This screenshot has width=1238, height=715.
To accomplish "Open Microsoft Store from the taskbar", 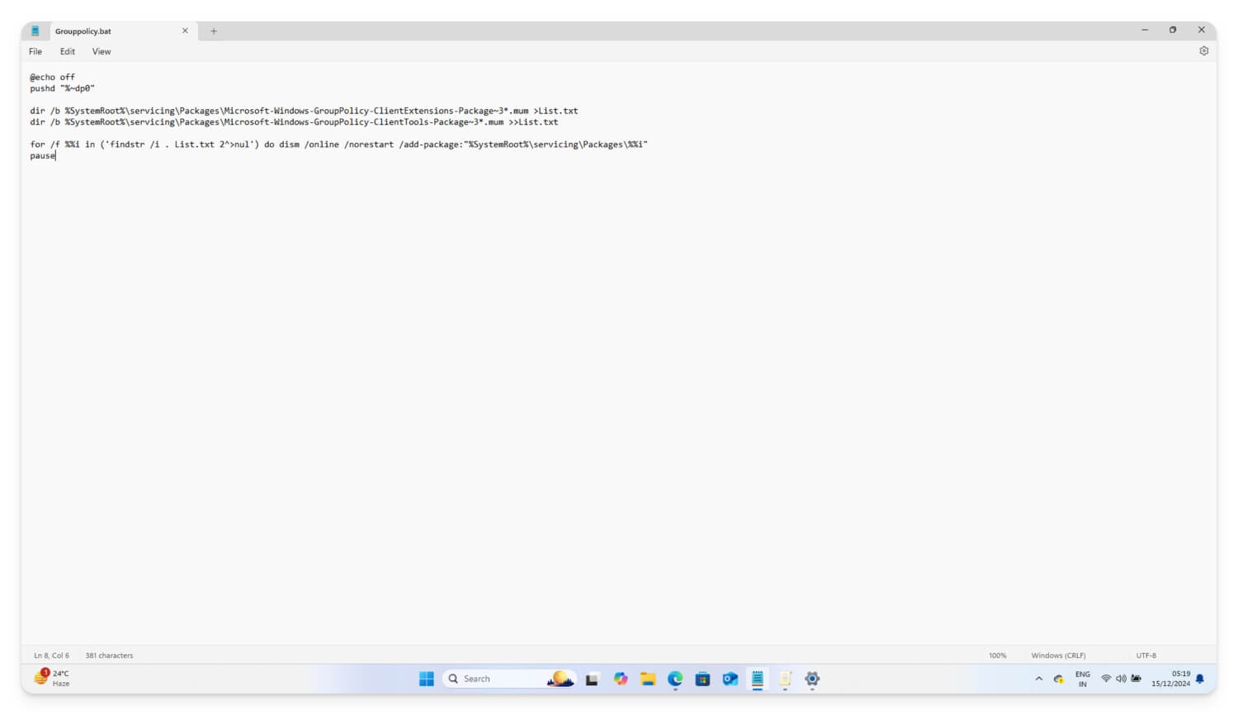I will click(702, 679).
